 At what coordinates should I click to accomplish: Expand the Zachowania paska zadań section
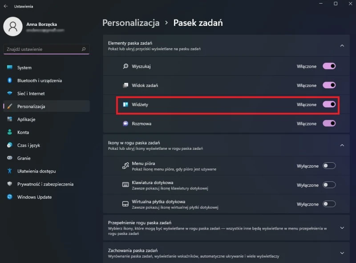(x=342, y=253)
